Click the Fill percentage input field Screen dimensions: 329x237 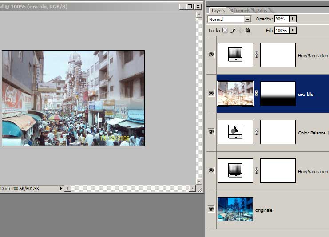tap(281, 30)
